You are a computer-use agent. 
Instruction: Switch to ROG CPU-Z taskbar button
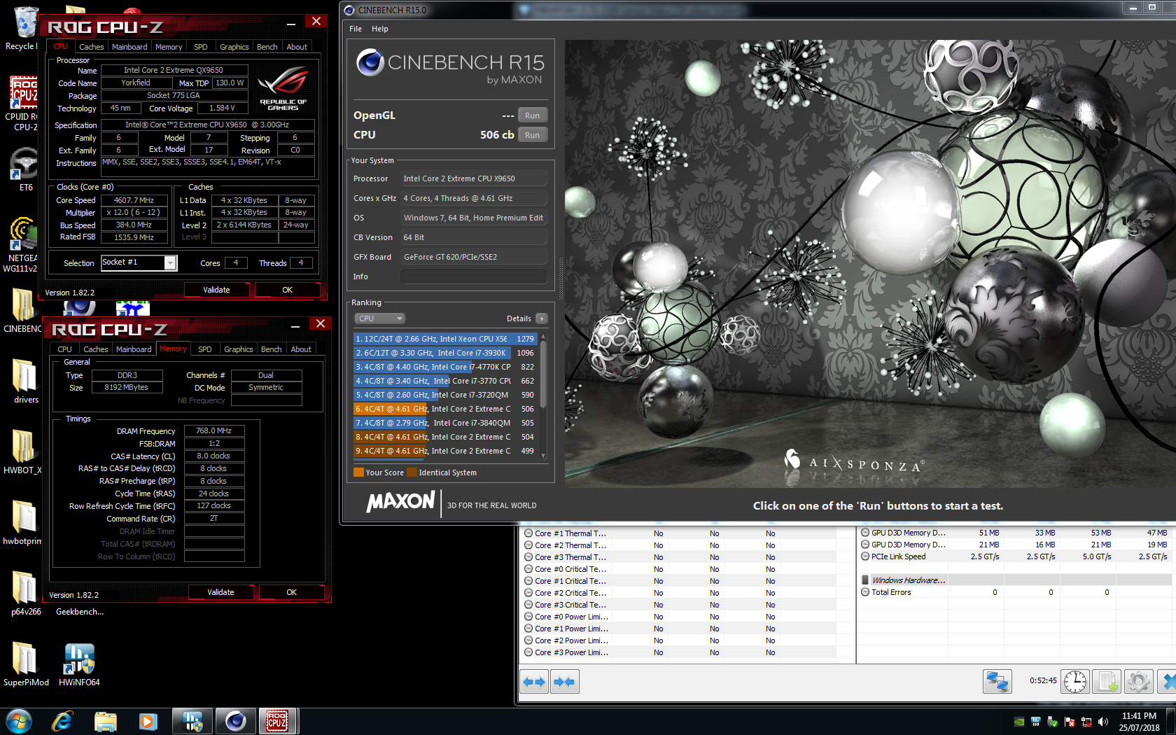(x=277, y=721)
